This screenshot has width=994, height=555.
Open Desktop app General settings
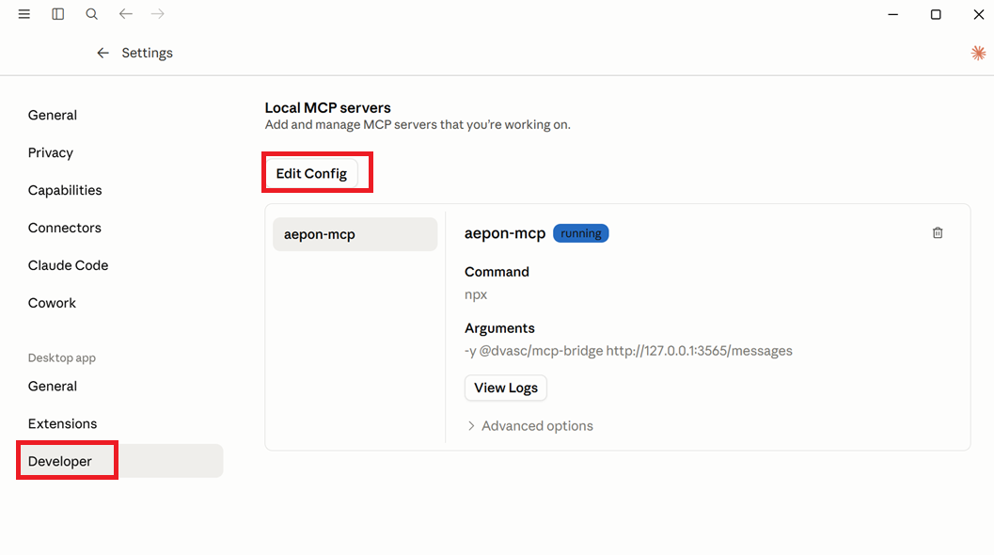pyautogui.click(x=53, y=387)
